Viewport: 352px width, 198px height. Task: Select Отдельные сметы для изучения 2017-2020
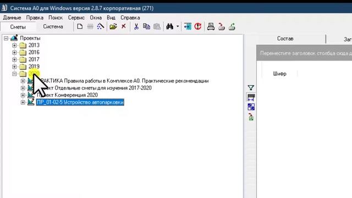[94, 88]
